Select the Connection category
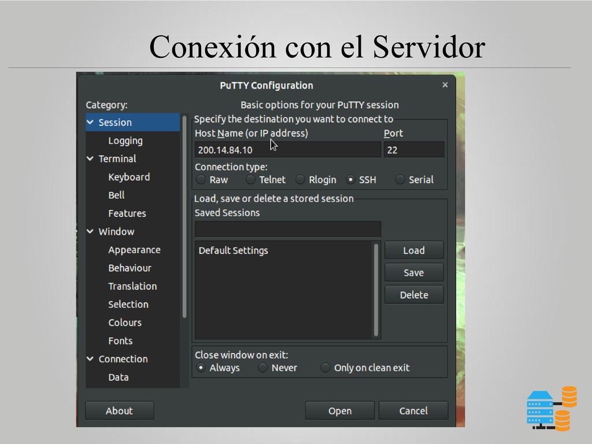The height and width of the screenshot is (444, 592). (123, 358)
